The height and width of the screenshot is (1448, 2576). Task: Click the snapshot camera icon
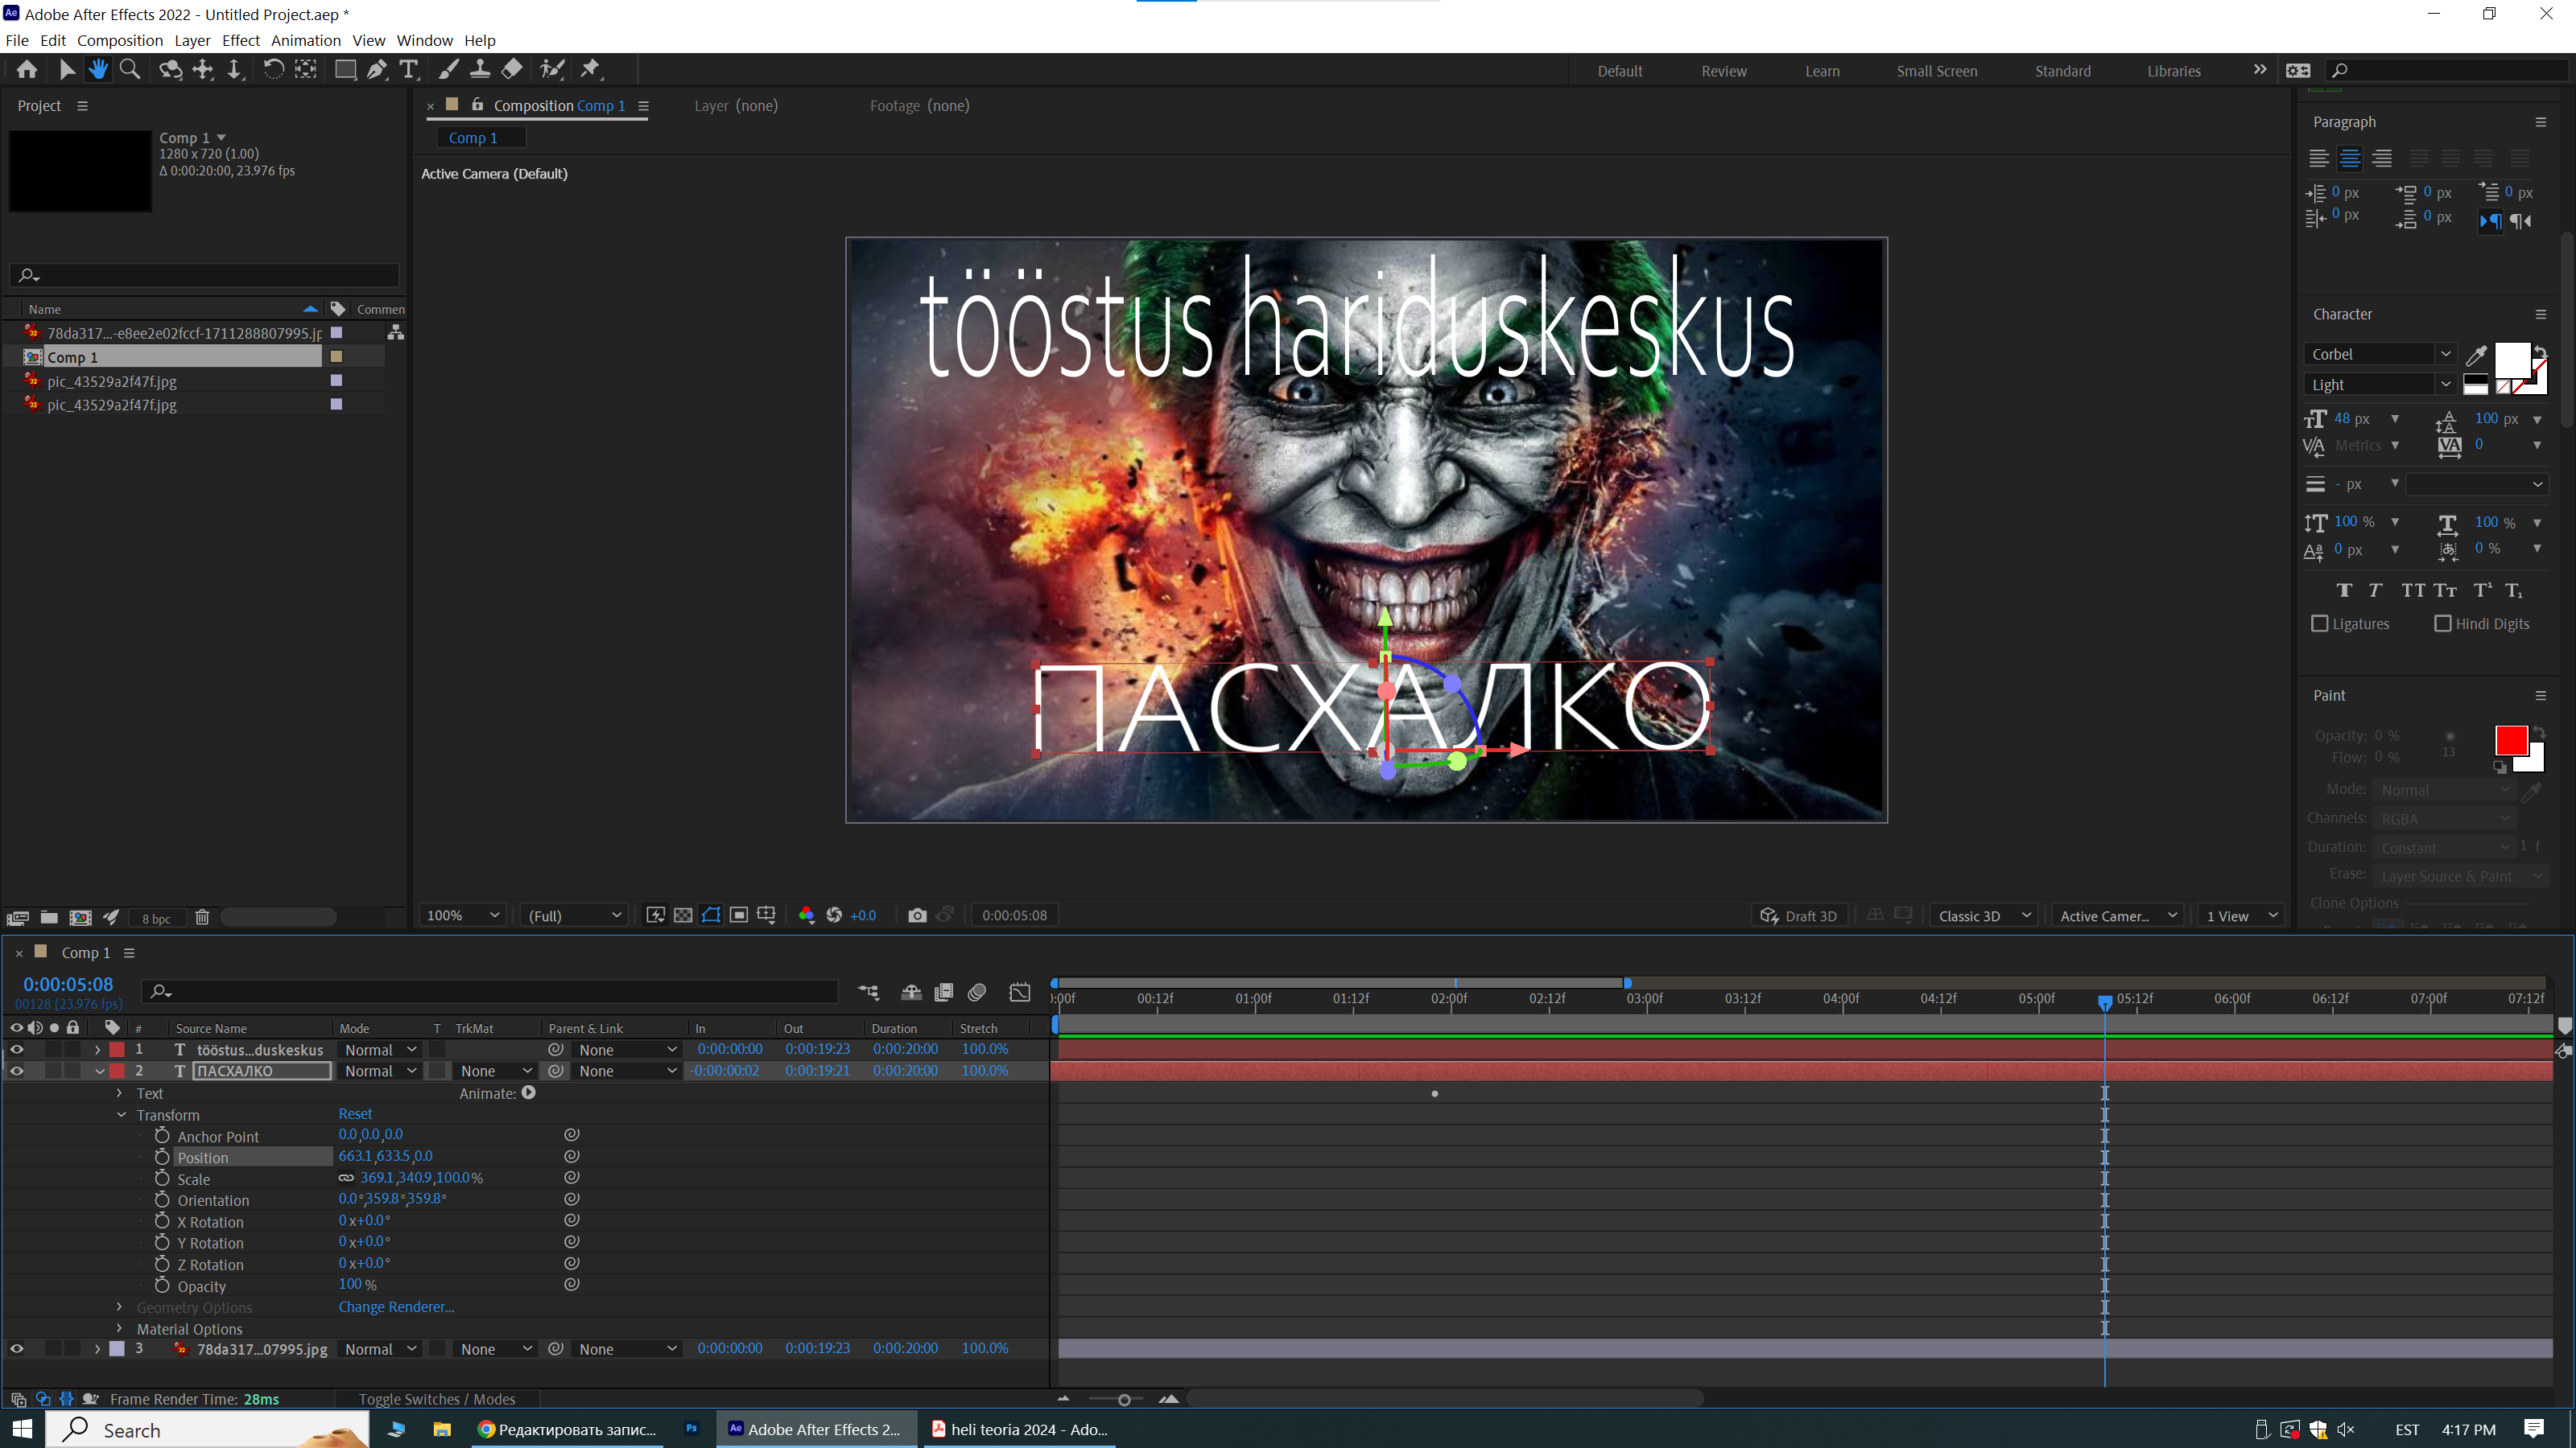tap(917, 915)
